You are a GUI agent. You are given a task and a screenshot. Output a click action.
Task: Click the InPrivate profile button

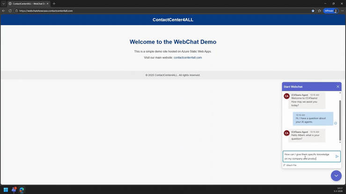click(x=331, y=11)
